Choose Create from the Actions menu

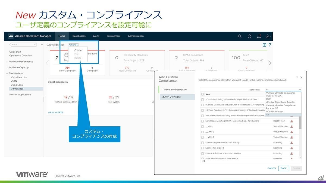(x=78, y=50)
